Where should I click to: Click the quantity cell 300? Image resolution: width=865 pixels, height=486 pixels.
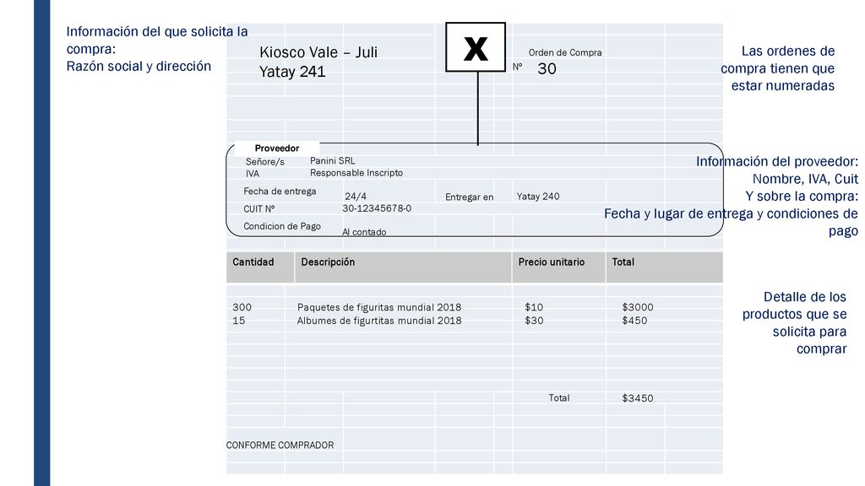242,307
